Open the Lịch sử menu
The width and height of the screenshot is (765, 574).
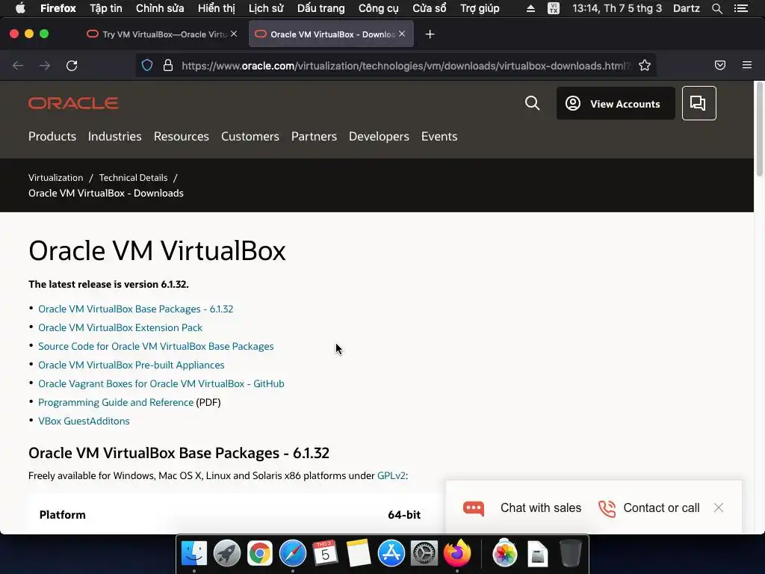click(x=266, y=8)
